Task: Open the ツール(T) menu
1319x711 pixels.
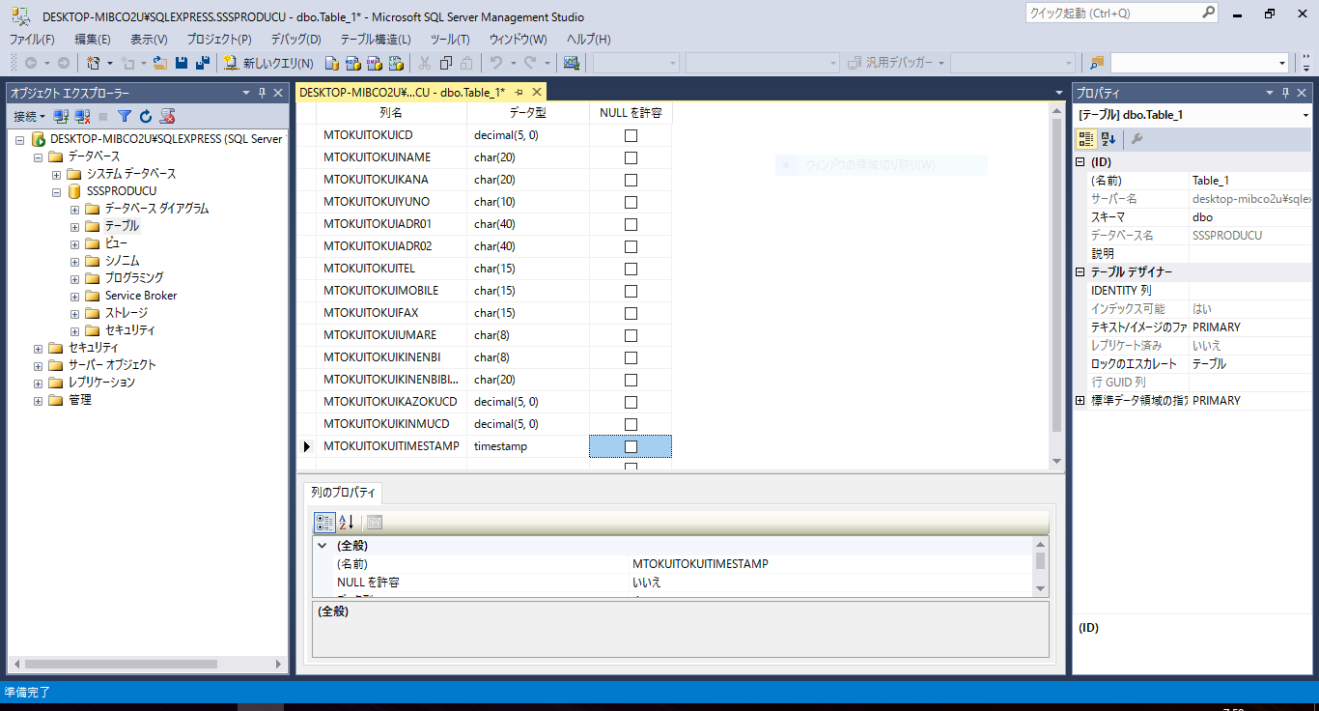Action: pyautogui.click(x=450, y=40)
